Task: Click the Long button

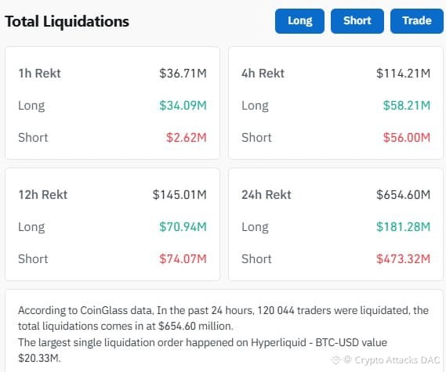Action: [x=299, y=21]
